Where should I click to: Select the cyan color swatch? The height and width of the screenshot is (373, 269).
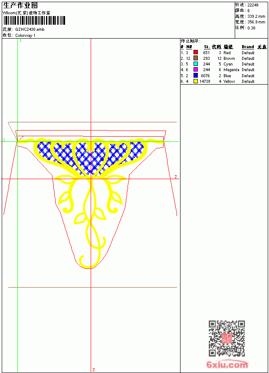click(x=195, y=64)
